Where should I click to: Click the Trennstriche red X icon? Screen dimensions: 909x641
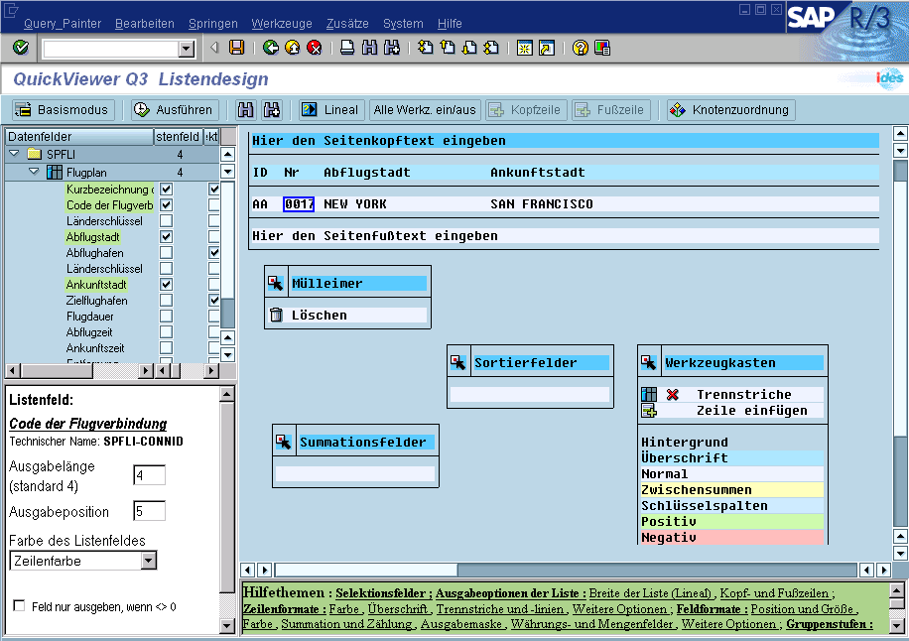pyautogui.click(x=672, y=395)
